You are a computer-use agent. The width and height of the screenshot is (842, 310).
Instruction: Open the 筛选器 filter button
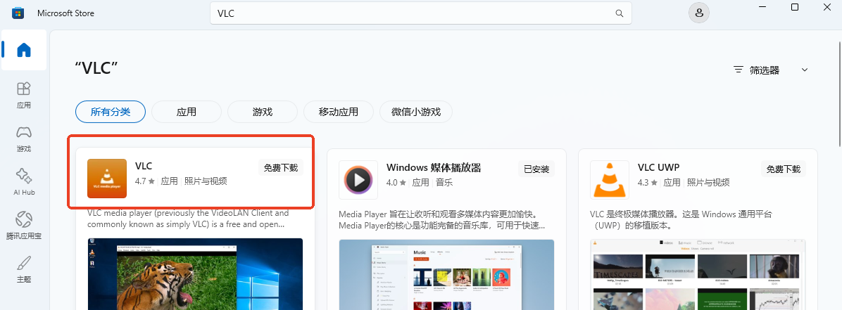(x=771, y=70)
